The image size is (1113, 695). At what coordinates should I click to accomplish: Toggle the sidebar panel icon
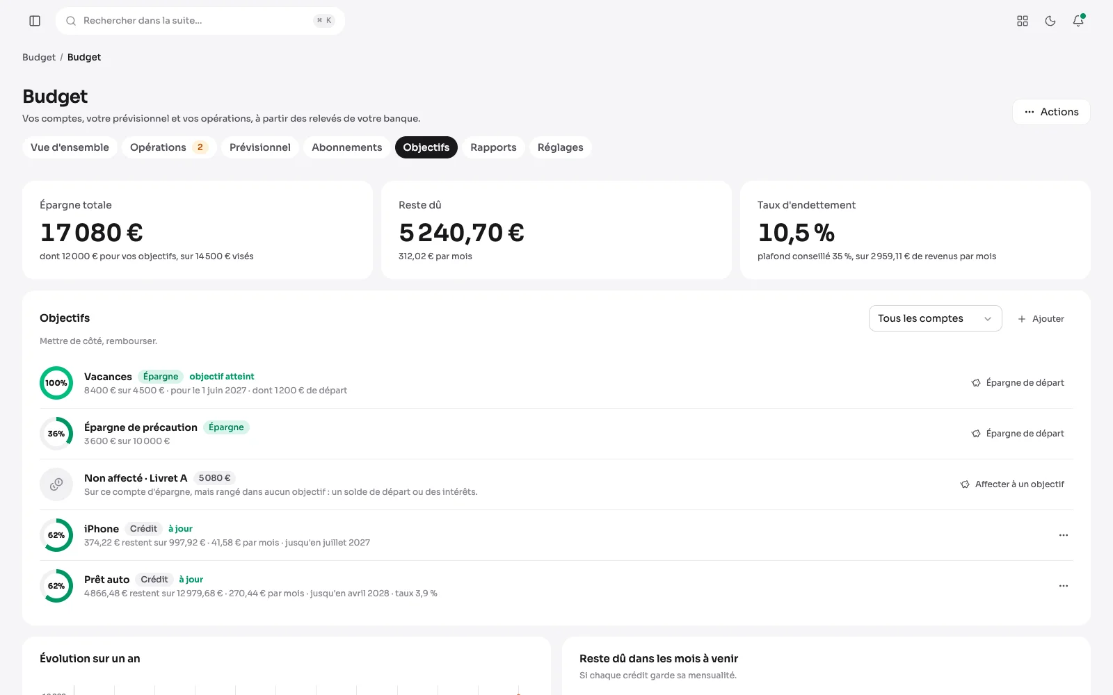point(35,21)
